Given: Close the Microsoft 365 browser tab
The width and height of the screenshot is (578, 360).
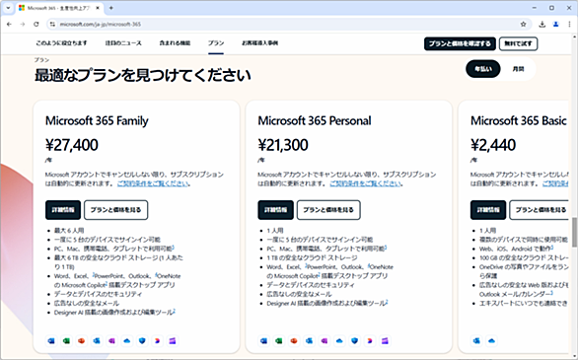Looking at the screenshot, I should coord(98,8).
